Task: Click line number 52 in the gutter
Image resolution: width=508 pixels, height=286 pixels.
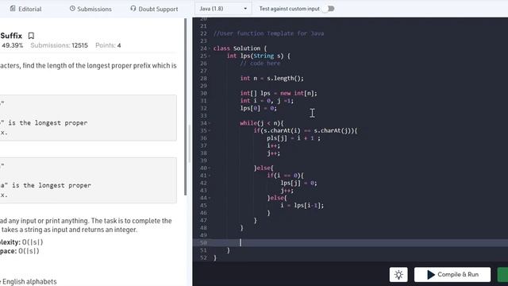Action: [203, 257]
